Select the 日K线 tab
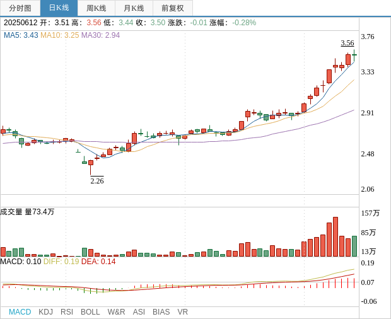Viewport: 391px width, 319px height. tap(59, 8)
